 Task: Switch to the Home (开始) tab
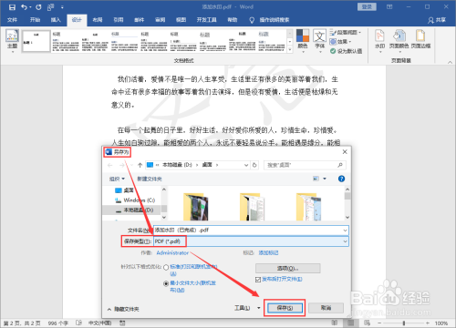click(35, 20)
